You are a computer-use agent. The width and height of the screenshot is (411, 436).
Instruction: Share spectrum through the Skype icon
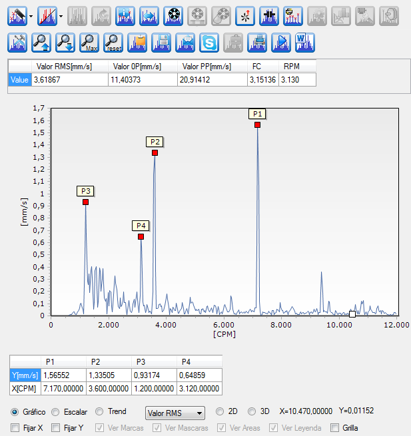pyautogui.click(x=209, y=43)
